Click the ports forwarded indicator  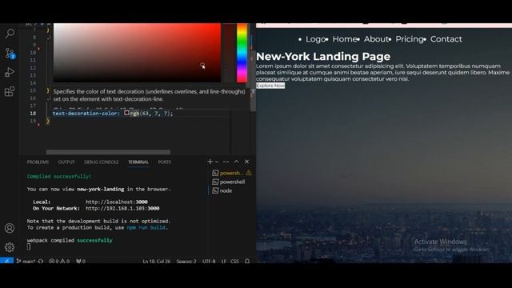(81, 262)
